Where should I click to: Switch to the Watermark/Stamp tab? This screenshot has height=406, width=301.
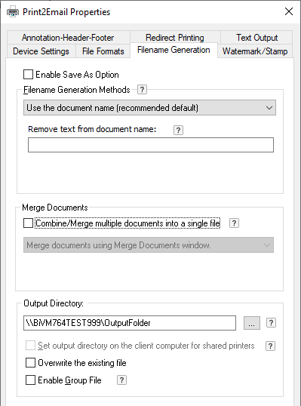click(255, 51)
